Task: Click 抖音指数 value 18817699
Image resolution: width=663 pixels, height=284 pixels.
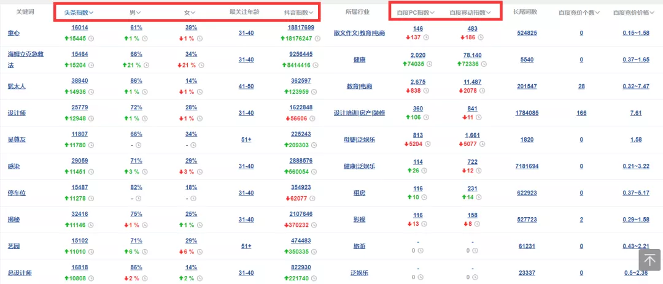Action: pos(300,28)
